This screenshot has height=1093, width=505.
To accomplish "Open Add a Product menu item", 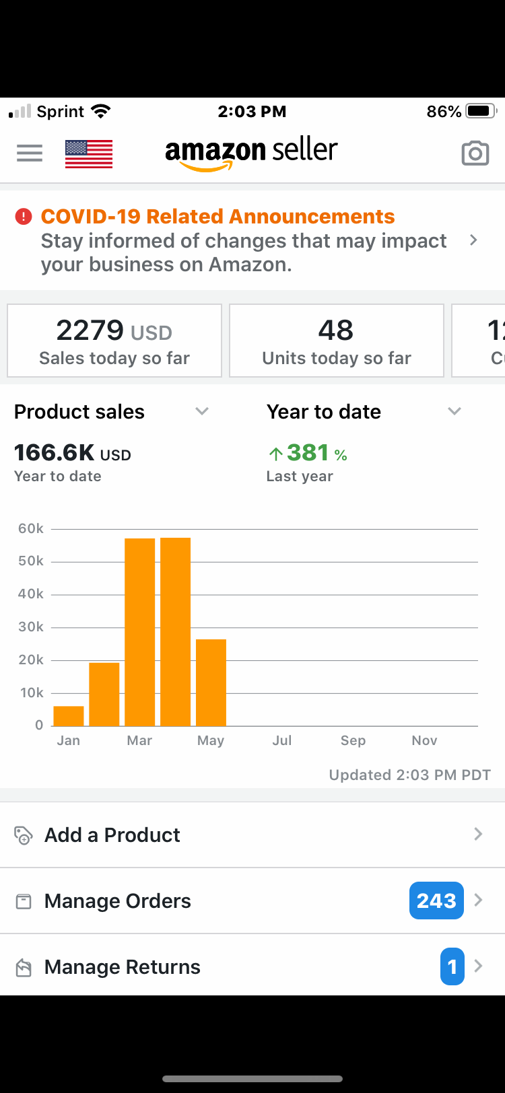I will tap(112, 835).
